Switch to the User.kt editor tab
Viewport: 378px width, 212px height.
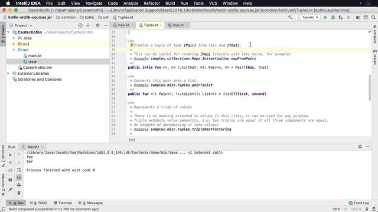pyautogui.click(x=178, y=25)
